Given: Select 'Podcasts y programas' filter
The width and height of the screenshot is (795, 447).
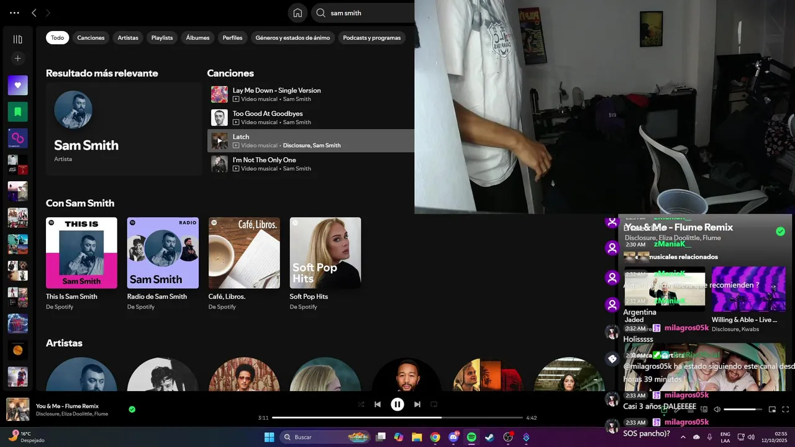Looking at the screenshot, I should (372, 38).
